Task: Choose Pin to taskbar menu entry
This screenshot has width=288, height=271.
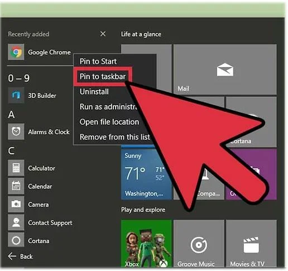Action: 103,77
